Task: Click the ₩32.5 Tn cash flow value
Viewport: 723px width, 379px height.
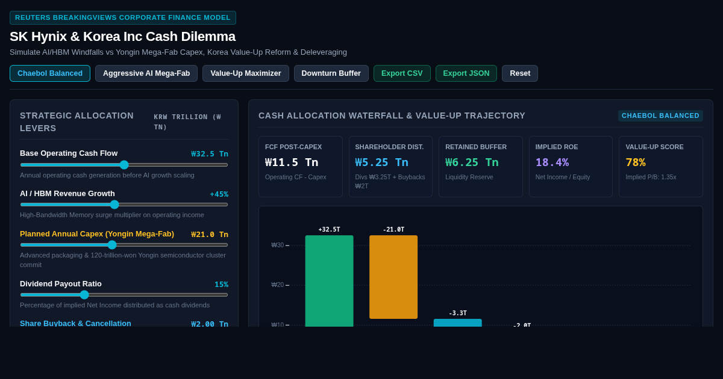Action: tap(210, 154)
